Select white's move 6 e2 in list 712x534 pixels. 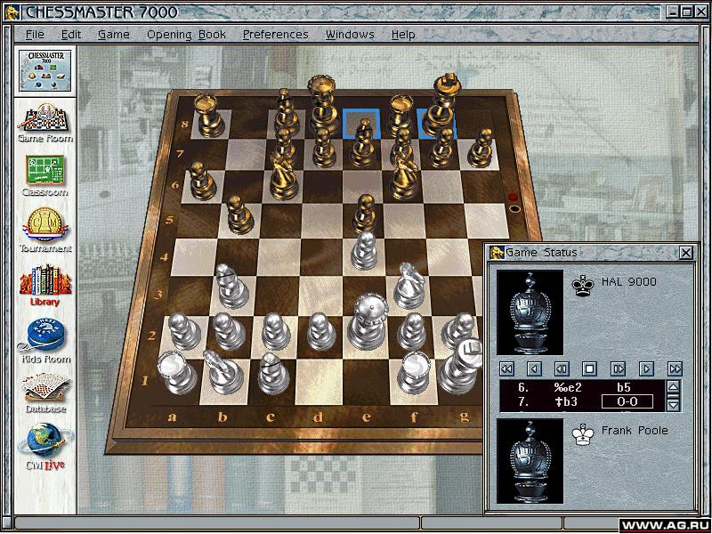coord(566,388)
